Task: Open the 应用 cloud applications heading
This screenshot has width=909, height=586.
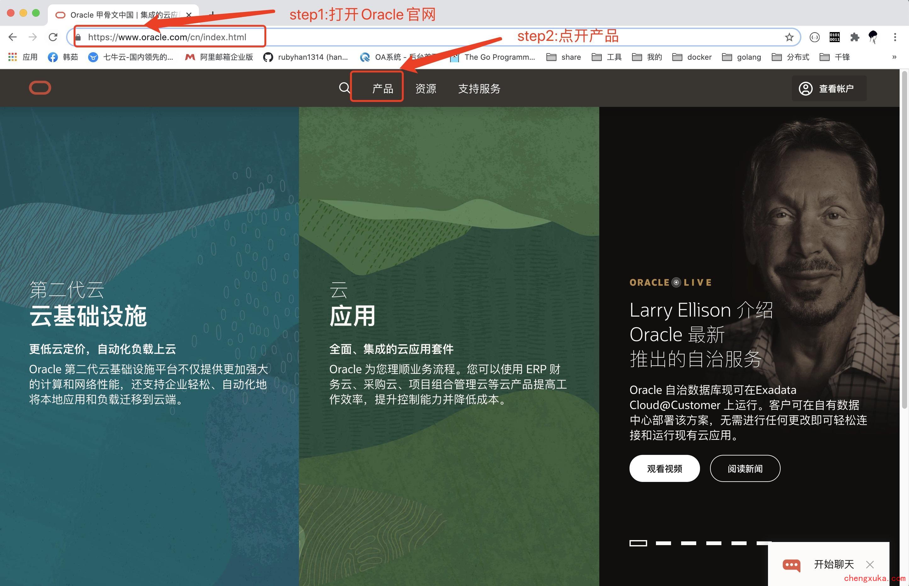Action: 353,316
